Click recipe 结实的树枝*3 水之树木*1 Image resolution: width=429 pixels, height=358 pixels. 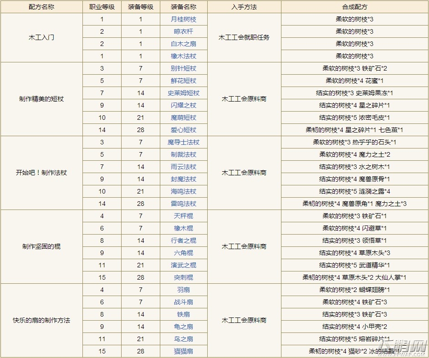(x=355, y=167)
